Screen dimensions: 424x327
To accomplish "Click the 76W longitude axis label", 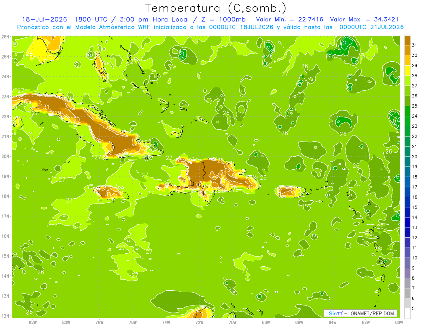I will click(132, 322).
